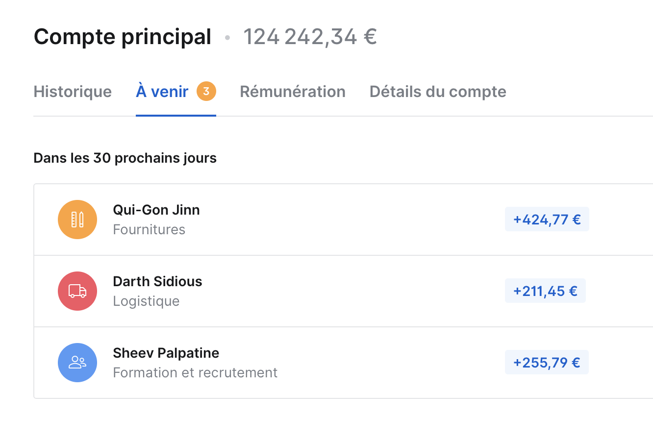
Task: Click the +211,45 € amount badge
Action: [545, 291]
